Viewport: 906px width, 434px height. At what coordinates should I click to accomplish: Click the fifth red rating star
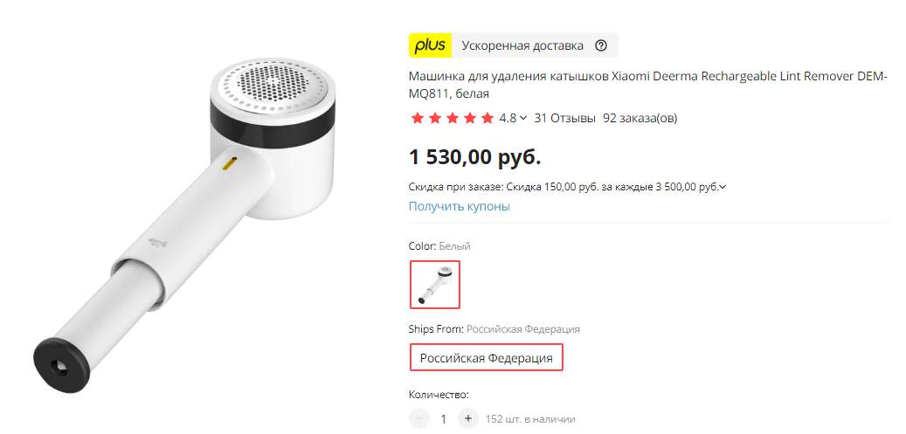click(487, 118)
